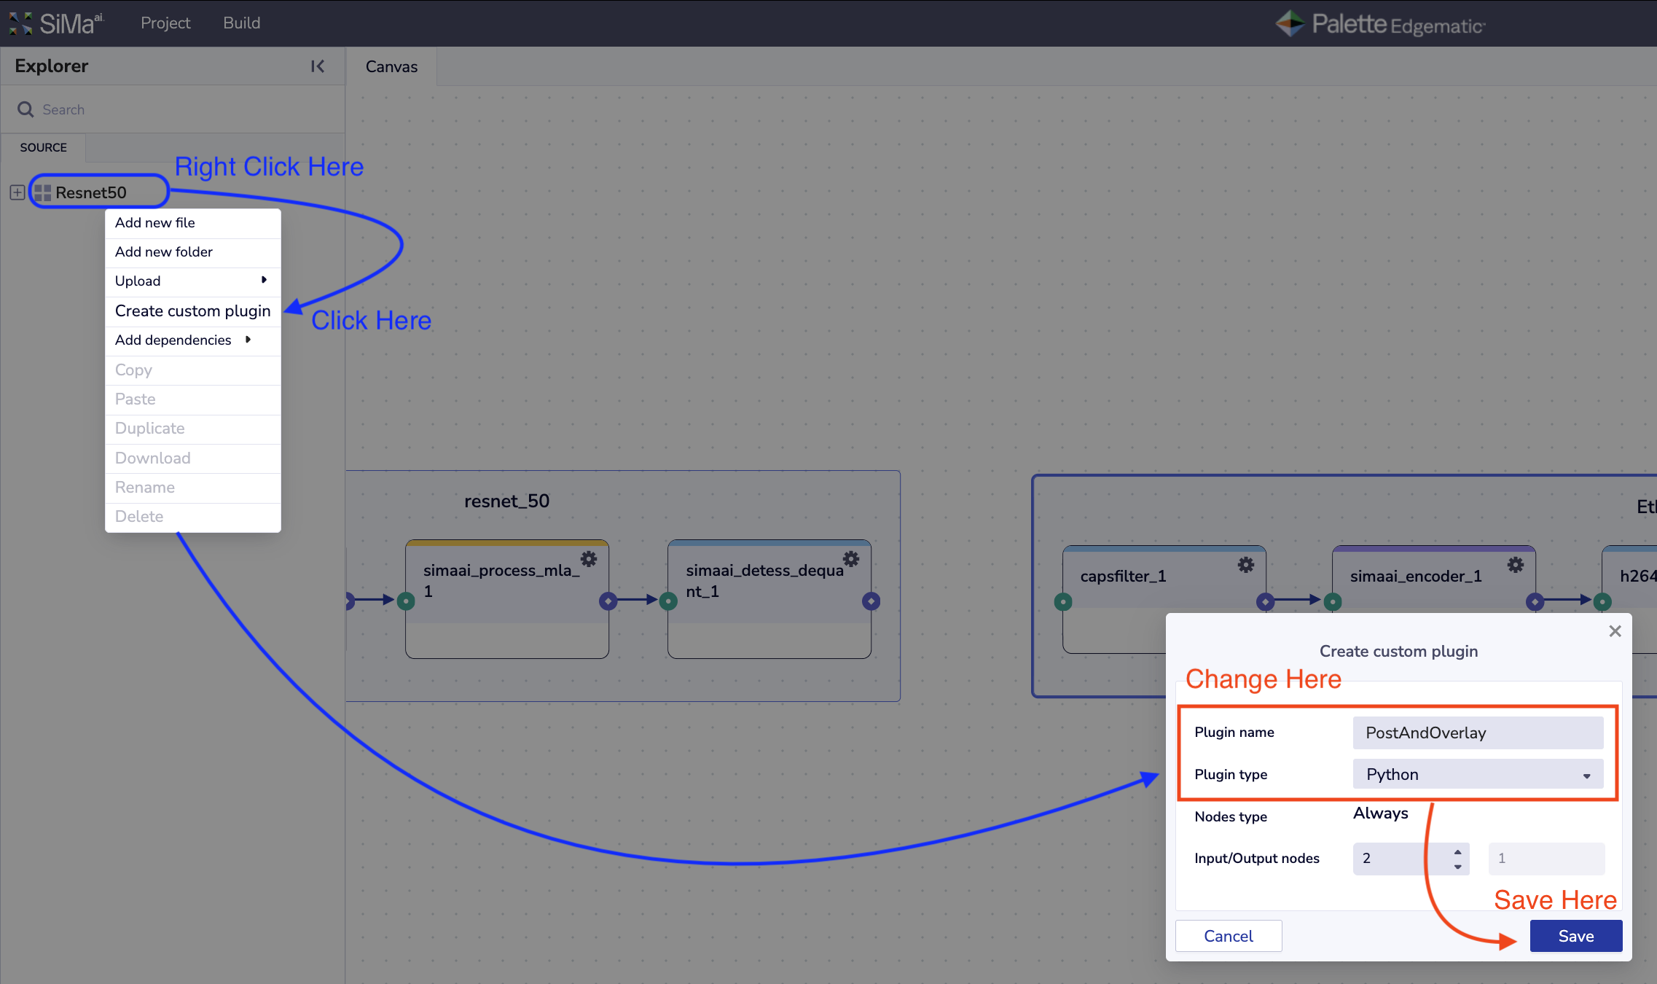Save the custom plugin
1657x984 pixels.
click(1575, 936)
